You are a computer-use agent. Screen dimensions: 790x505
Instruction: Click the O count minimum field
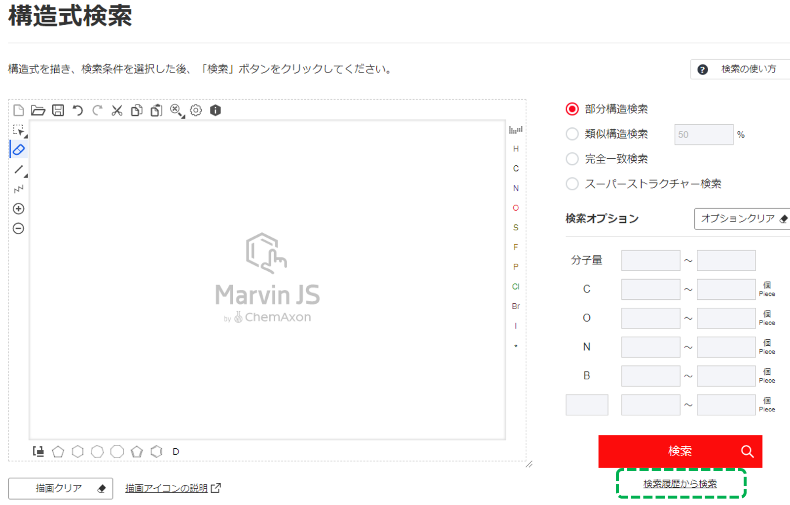click(x=651, y=318)
